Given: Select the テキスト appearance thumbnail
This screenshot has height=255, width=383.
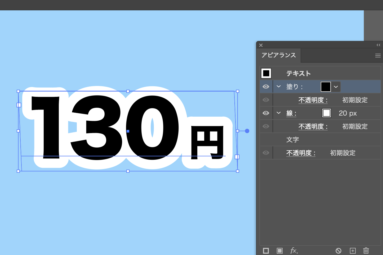Looking at the screenshot, I should click(266, 73).
